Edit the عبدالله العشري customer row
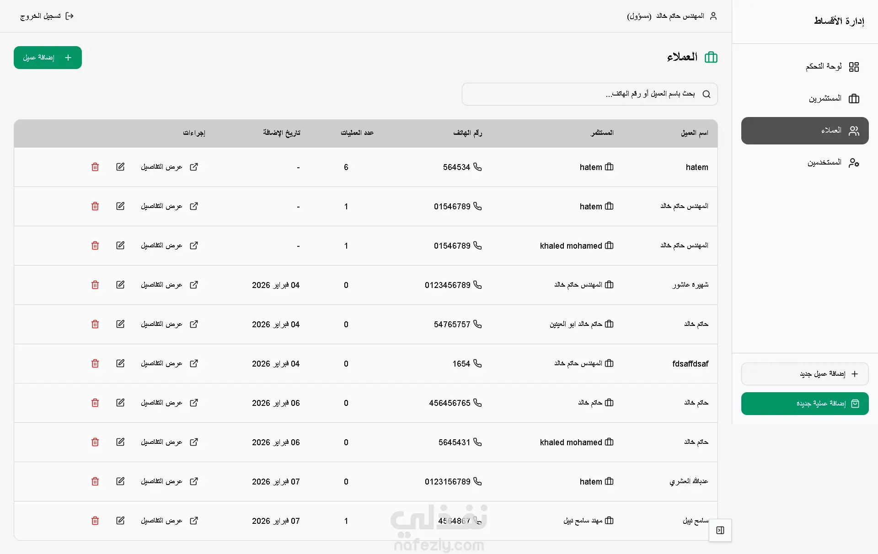878x554 pixels. tap(120, 481)
